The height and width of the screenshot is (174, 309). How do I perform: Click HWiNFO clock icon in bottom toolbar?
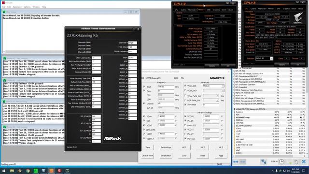coord(281,162)
